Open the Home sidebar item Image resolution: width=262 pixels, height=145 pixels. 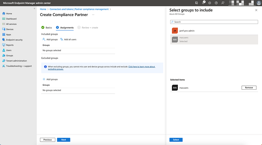click(x=7, y=13)
